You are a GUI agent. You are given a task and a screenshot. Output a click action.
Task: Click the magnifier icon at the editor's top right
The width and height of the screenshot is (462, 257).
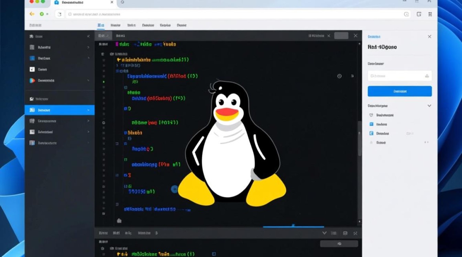click(x=339, y=76)
